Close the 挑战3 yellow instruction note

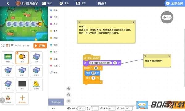pos(134,22)
